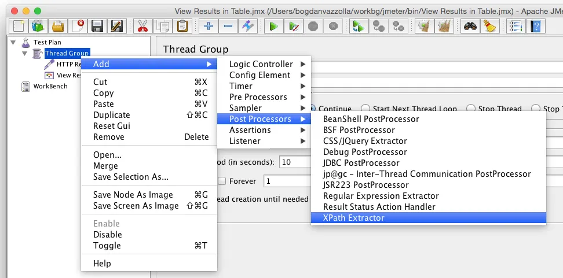
Task: Select Debug PostProcessor menu entry
Action: (429, 152)
